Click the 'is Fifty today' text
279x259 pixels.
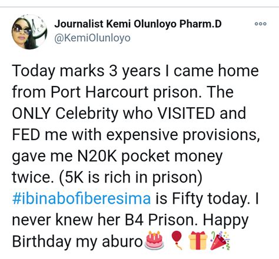[203, 199]
